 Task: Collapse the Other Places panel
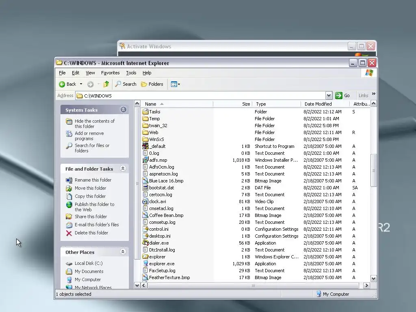click(x=123, y=251)
